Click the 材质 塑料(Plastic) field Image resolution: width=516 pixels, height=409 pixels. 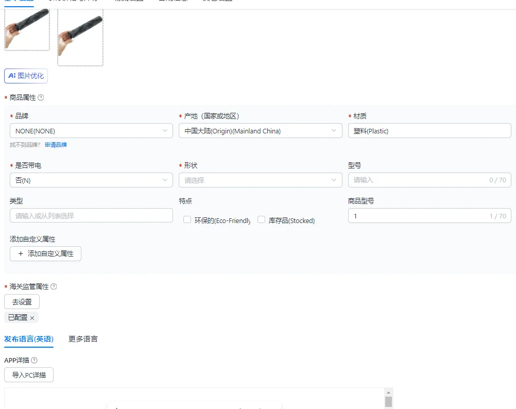[x=429, y=131]
